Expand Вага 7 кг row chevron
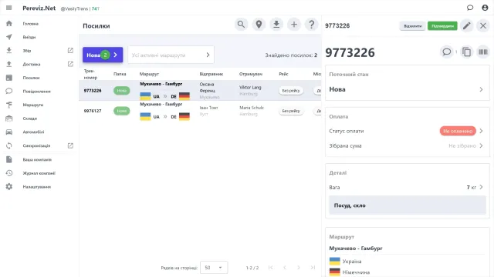 [481, 187]
